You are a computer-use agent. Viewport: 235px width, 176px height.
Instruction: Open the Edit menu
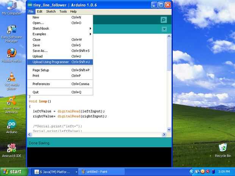39,11
